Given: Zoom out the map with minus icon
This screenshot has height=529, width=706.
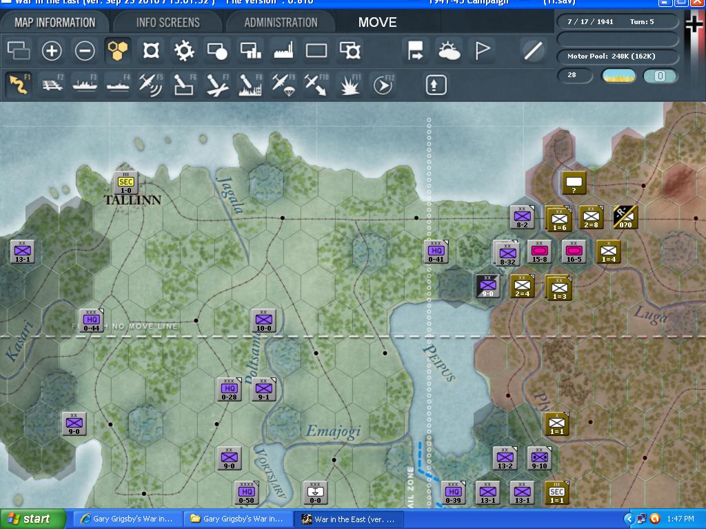Looking at the screenshot, I should click(85, 50).
